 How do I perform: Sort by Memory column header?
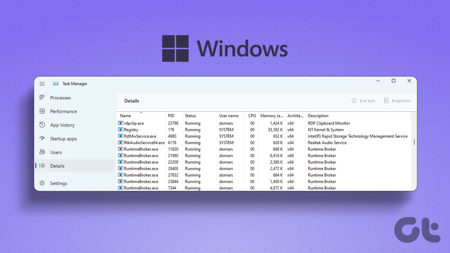[x=272, y=116]
